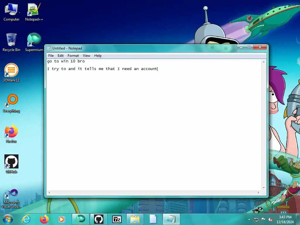Switch to the Notepad taskbar button

pyautogui.click(x=171, y=219)
